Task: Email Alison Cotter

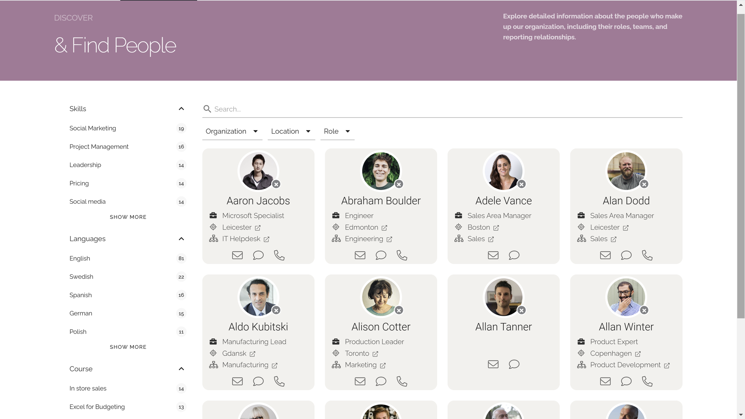Action: pos(360,381)
